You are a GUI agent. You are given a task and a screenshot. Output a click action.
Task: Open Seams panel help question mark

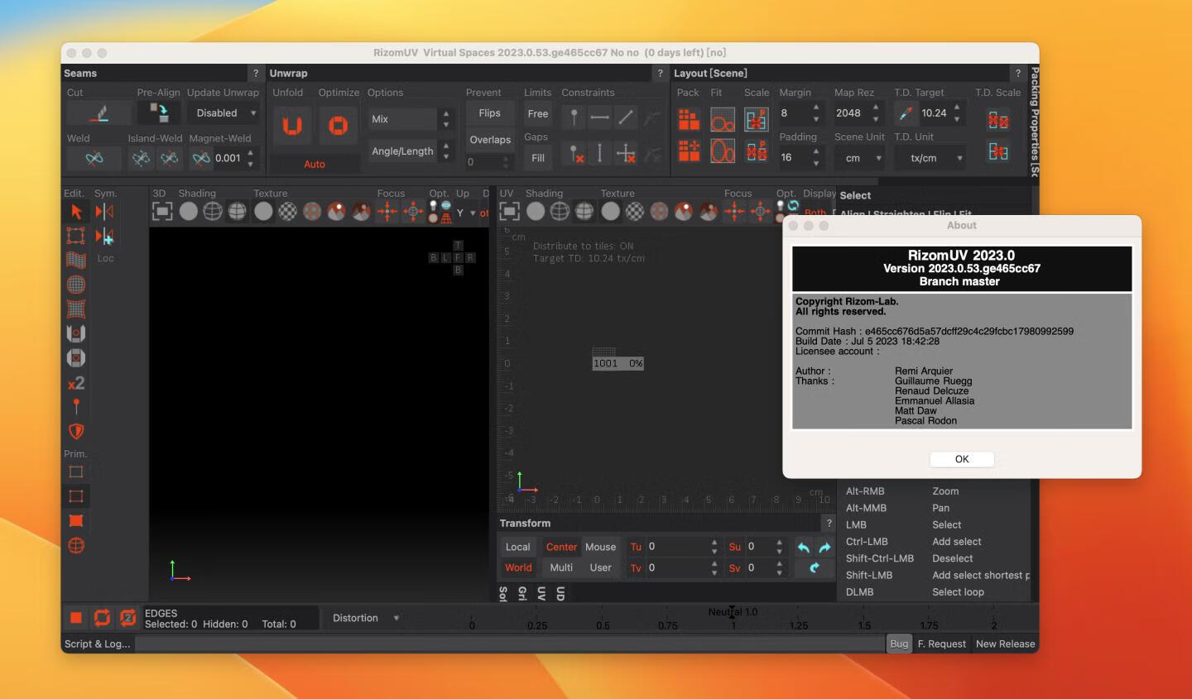coord(256,74)
